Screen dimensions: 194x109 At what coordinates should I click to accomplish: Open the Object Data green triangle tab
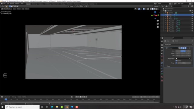[162, 74]
